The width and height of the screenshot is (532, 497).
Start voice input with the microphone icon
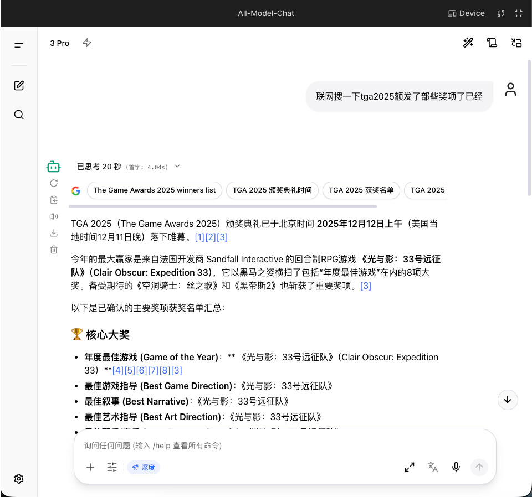(456, 467)
